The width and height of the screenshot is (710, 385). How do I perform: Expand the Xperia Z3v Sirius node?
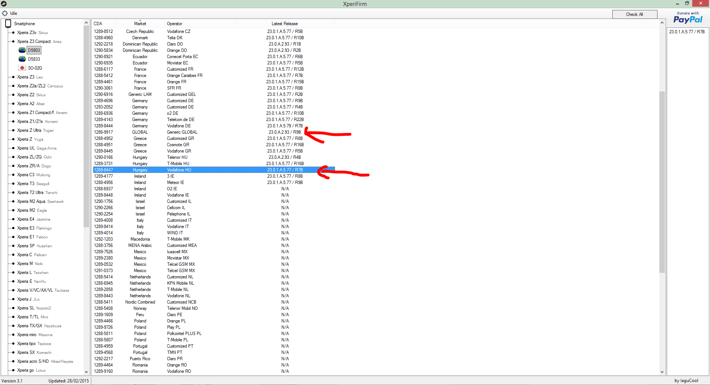click(13, 33)
